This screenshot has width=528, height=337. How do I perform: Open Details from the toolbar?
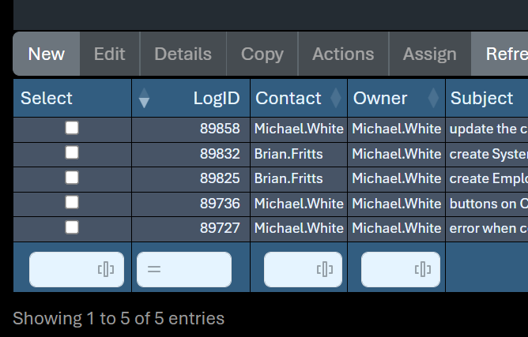click(x=183, y=54)
